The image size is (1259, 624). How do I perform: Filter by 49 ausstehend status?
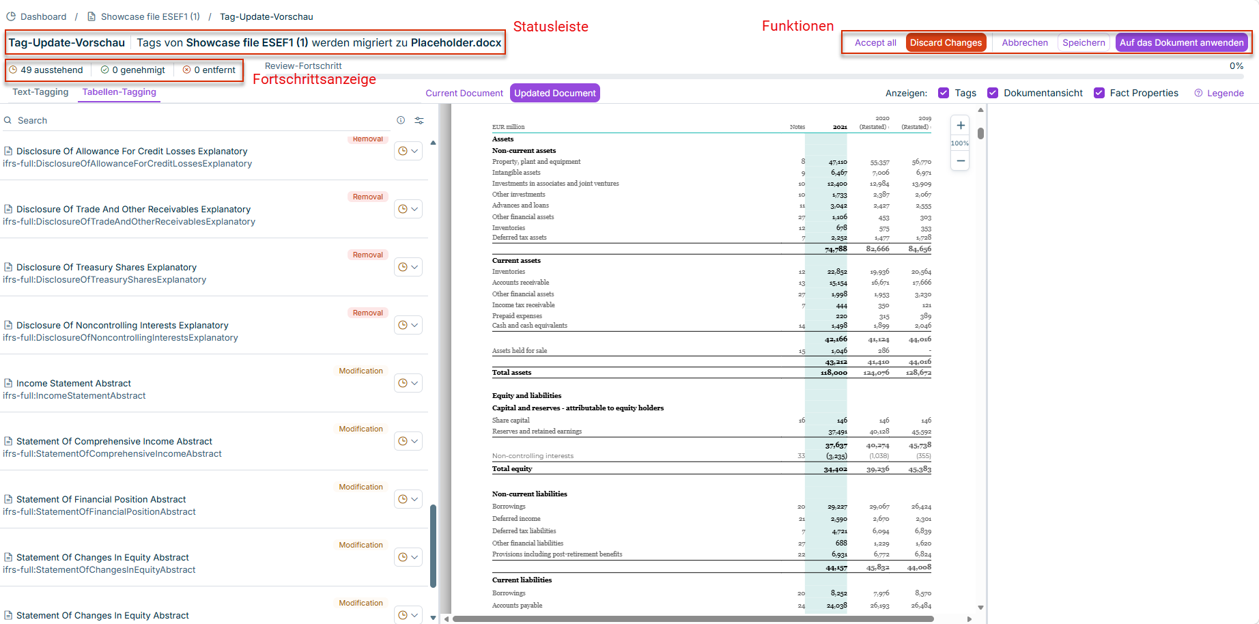click(x=46, y=70)
